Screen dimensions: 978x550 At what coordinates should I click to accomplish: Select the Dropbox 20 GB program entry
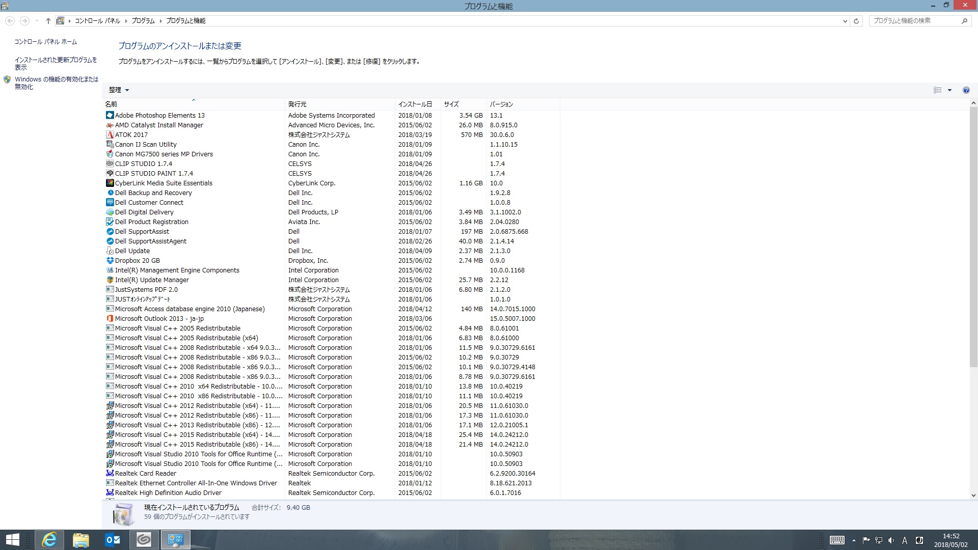tap(137, 261)
